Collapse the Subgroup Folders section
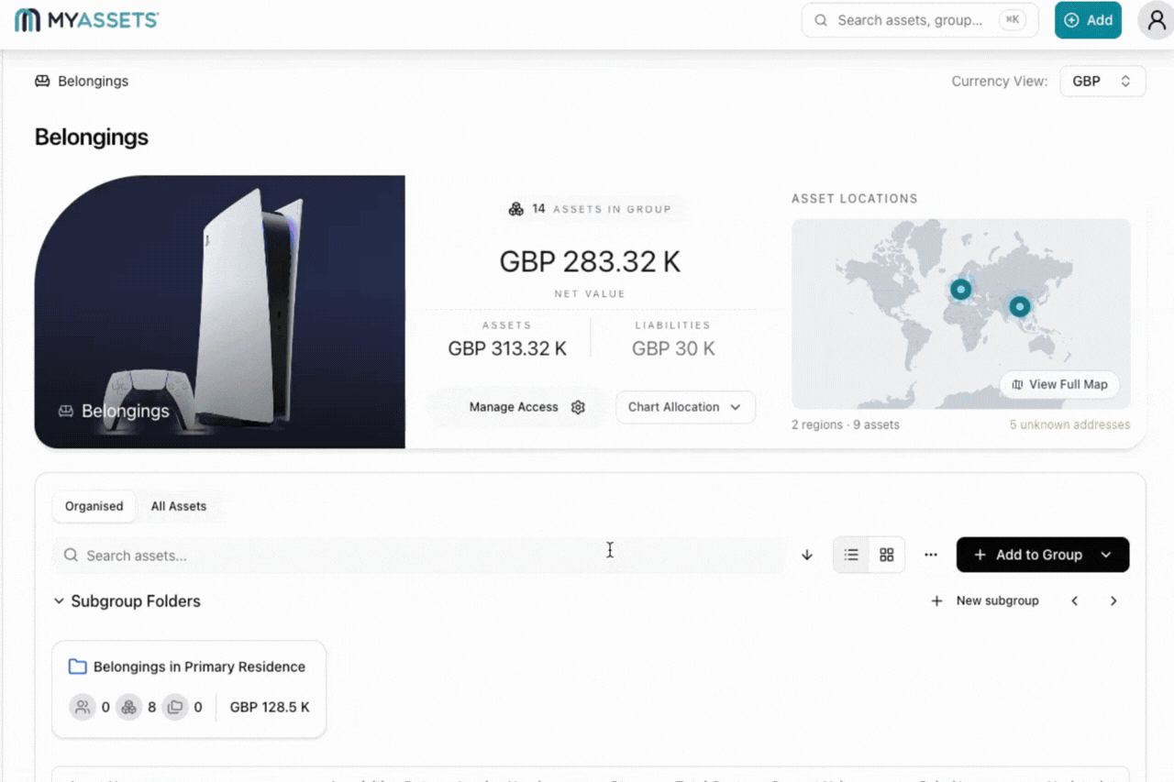This screenshot has width=1174, height=782. 59,601
